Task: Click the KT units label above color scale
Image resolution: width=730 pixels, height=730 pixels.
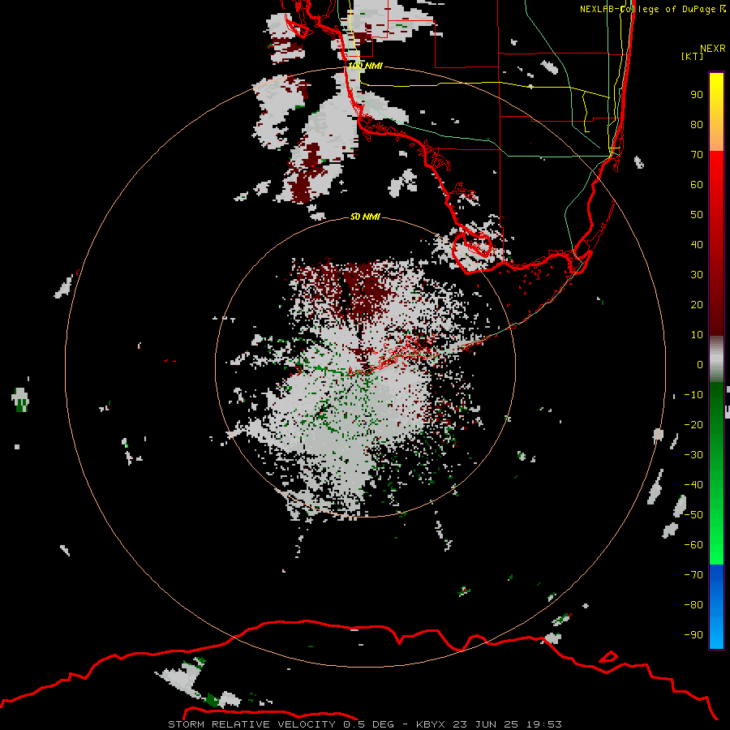Action: [693, 56]
